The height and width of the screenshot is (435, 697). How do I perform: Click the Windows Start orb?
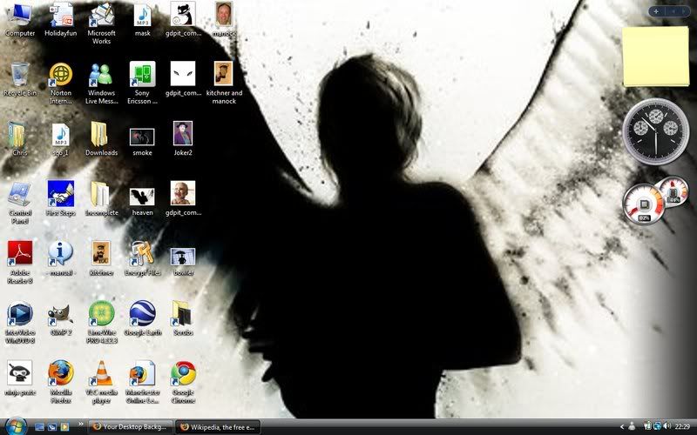pos(15,425)
